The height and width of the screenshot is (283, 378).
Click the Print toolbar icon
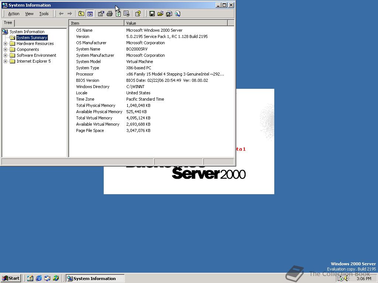coord(109,14)
